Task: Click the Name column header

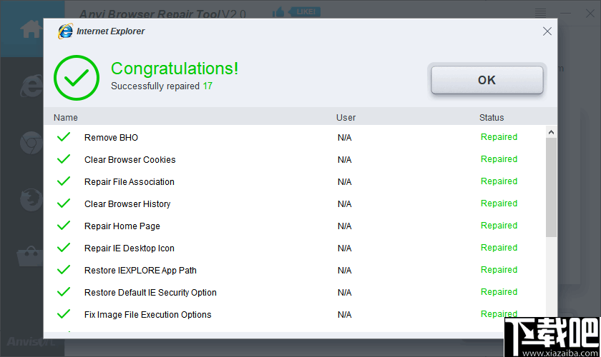Action: click(x=66, y=118)
